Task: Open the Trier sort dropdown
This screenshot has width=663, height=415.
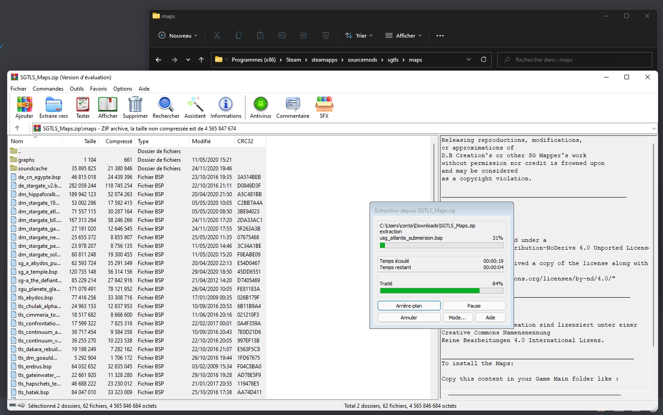Action: click(359, 35)
